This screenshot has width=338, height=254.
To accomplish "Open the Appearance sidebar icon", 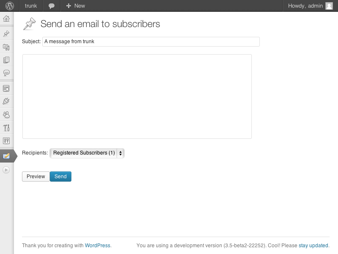I will pyautogui.click(x=6, y=88).
